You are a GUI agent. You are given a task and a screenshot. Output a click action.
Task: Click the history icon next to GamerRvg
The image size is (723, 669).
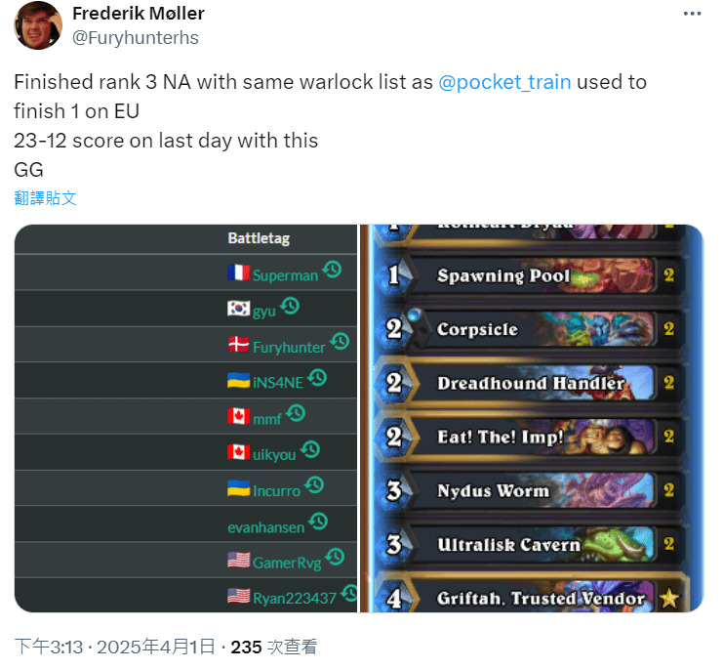335,558
